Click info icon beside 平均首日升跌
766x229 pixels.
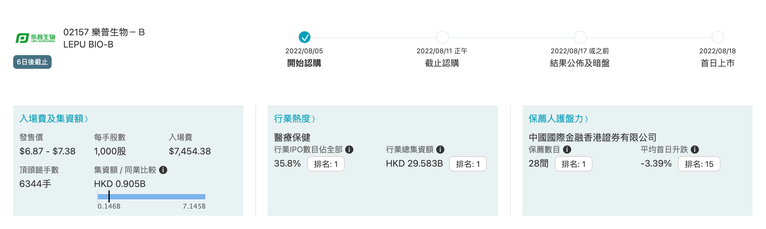tap(695, 150)
